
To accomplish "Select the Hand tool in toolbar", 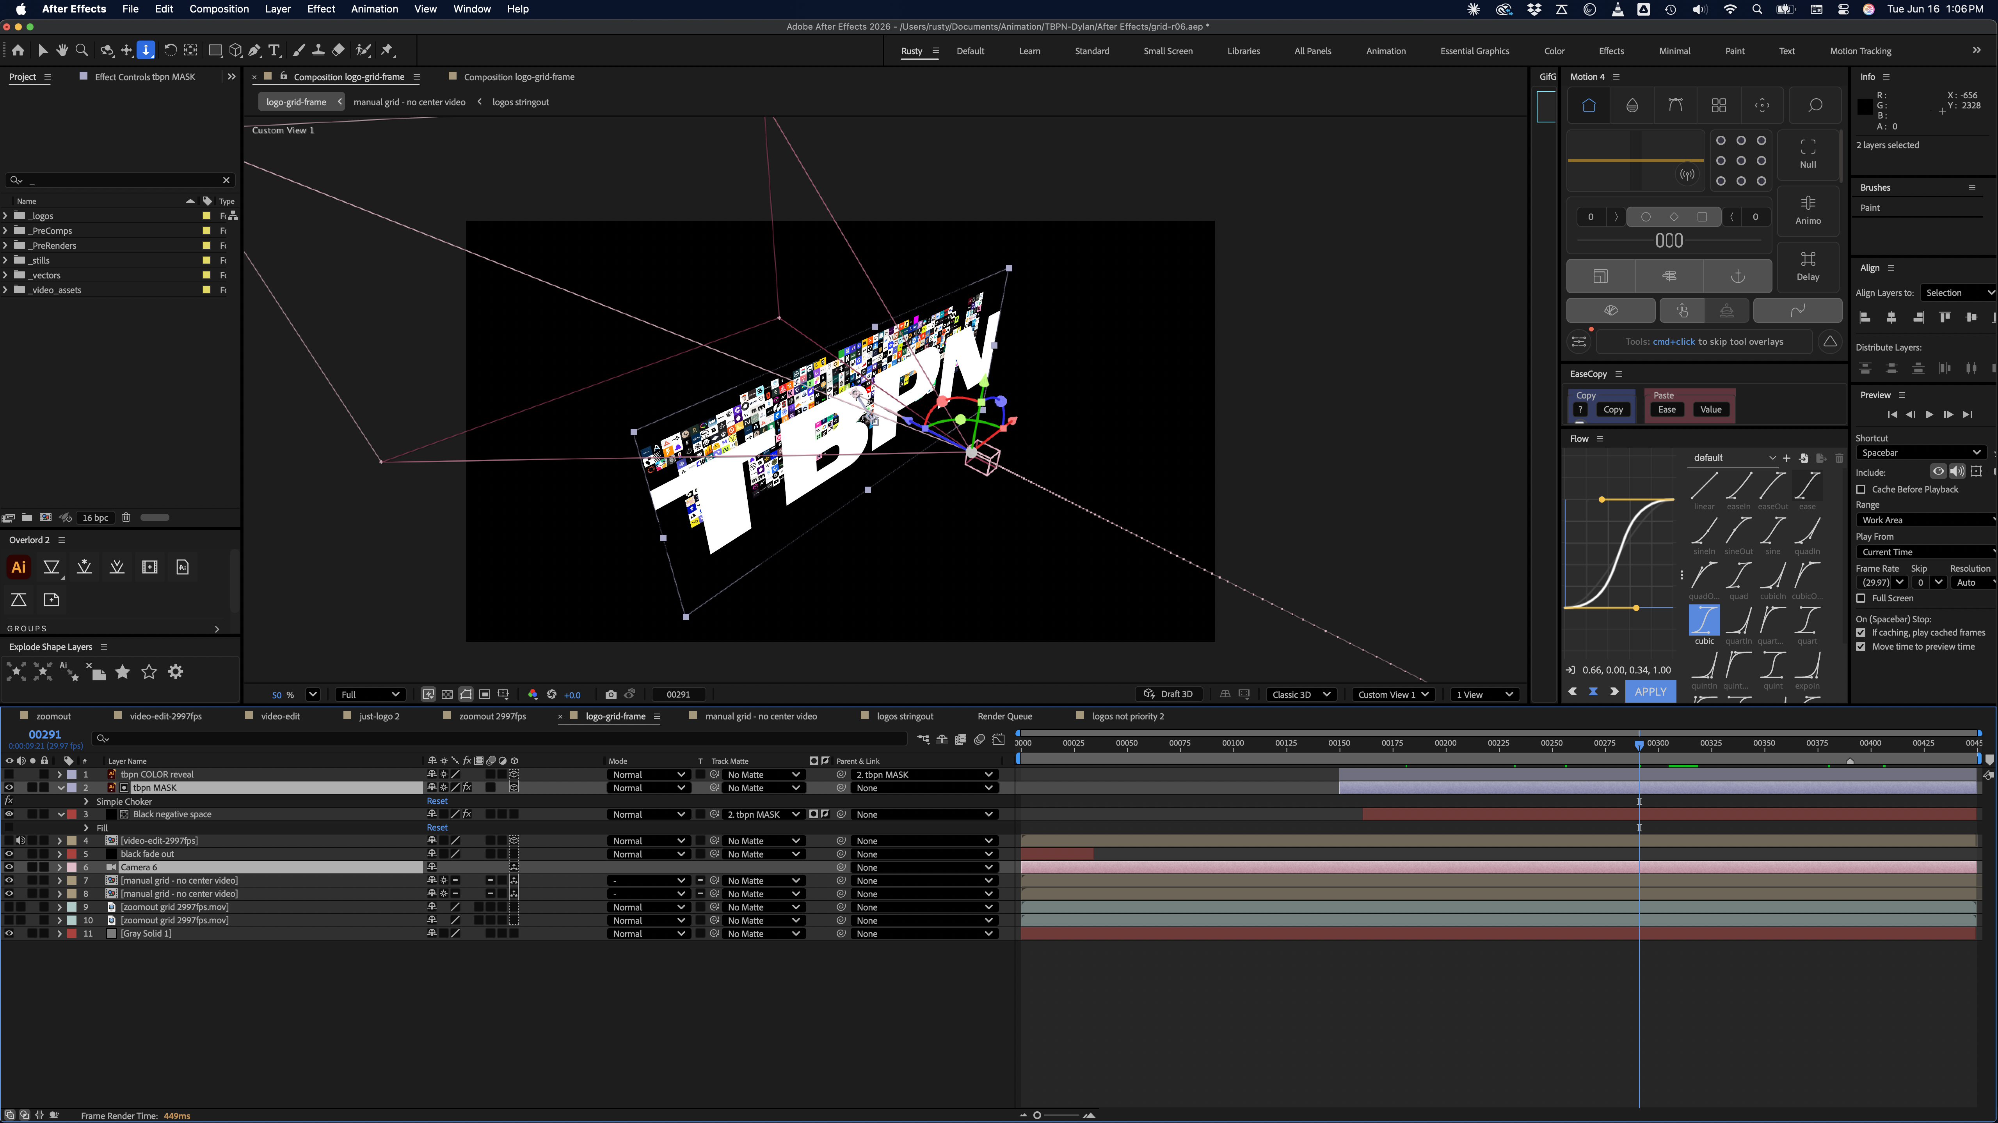I will (x=62, y=50).
